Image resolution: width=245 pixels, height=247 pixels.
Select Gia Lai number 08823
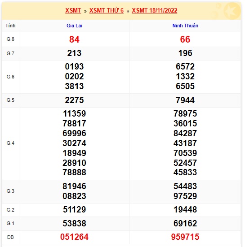pyautogui.click(x=74, y=196)
